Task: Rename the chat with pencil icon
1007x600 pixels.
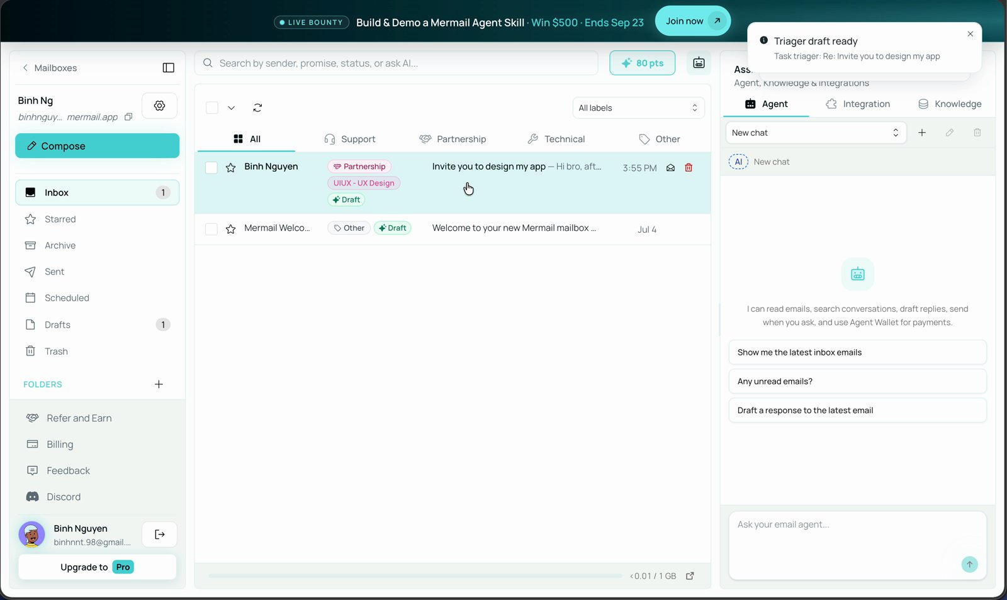Action: [950, 133]
